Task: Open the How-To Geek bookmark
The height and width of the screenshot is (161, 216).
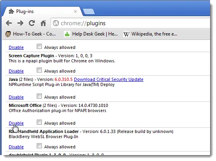Action: coord(30,34)
